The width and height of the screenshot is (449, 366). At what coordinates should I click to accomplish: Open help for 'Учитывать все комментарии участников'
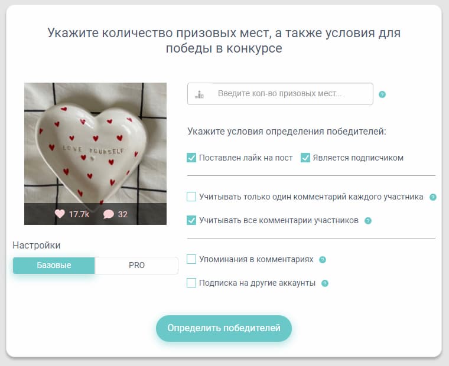(368, 221)
